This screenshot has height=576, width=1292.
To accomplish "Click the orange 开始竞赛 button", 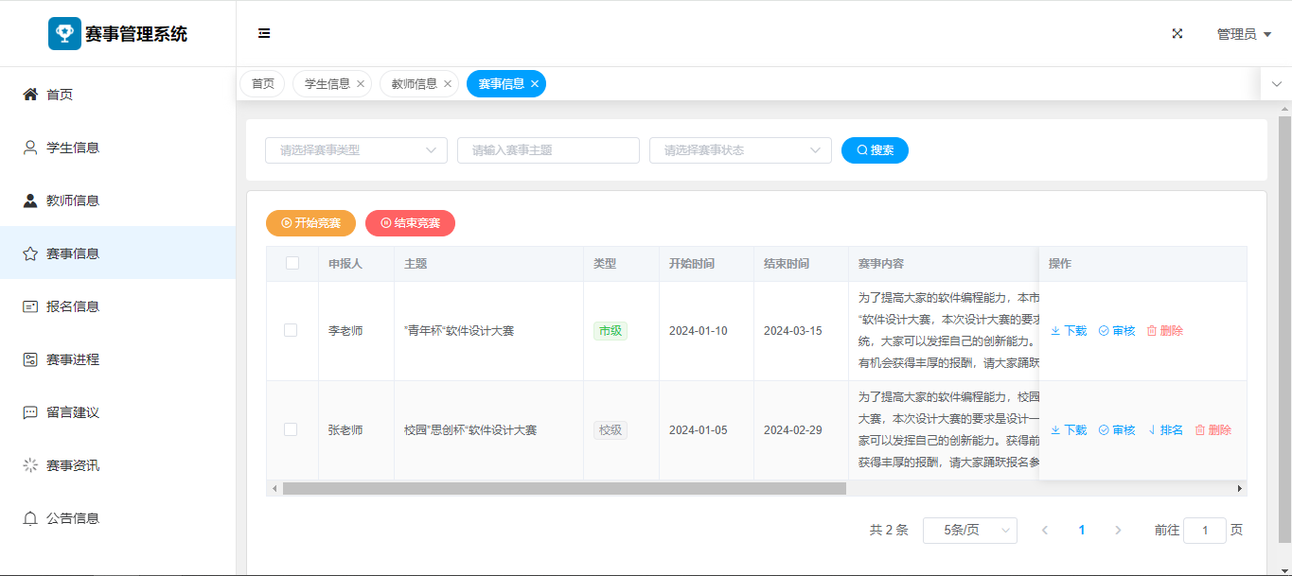I will pyautogui.click(x=310, y=223).
